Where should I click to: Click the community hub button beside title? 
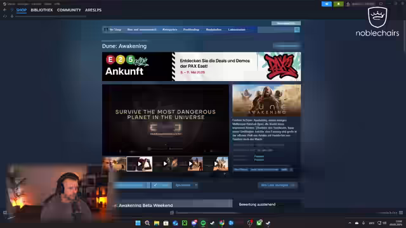(x=287, y=46)
